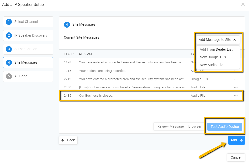Select New Google TTS from the menu
The height and width of the screenshot is (165, 249).
click(213, 57)
